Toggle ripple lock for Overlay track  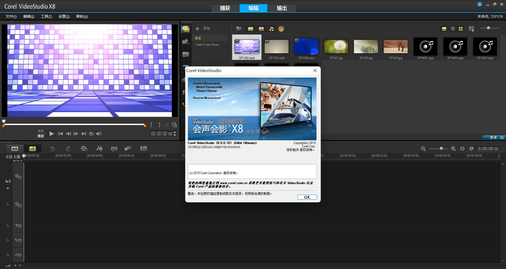(x=8, y=204)
